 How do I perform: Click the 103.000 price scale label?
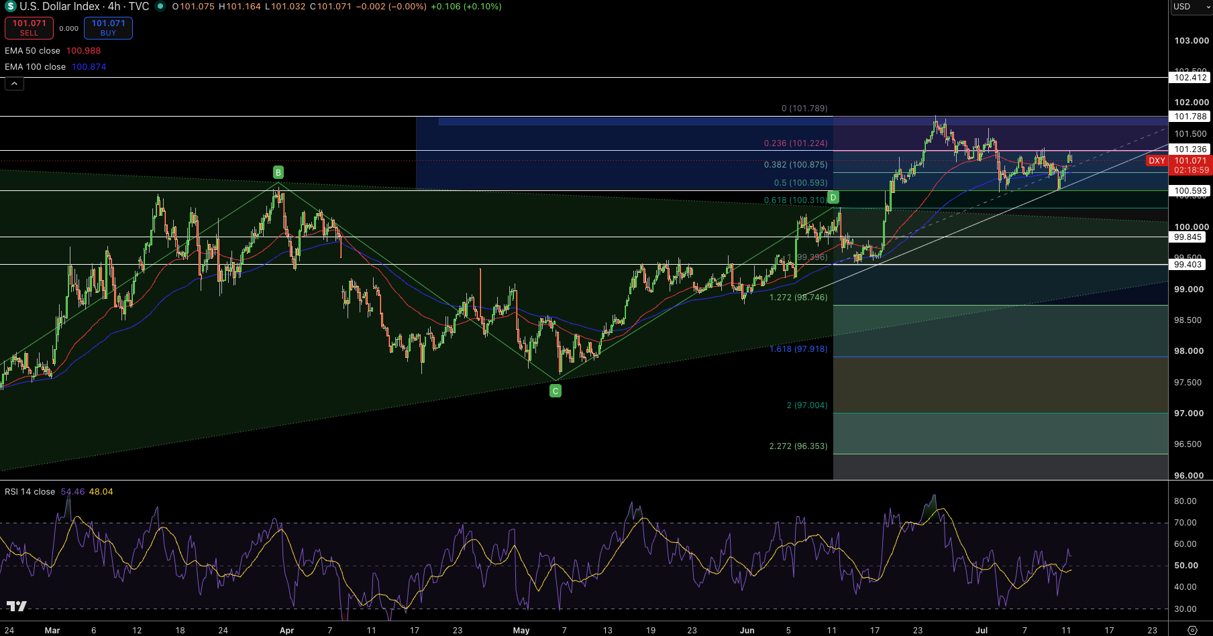[1192, 41]
